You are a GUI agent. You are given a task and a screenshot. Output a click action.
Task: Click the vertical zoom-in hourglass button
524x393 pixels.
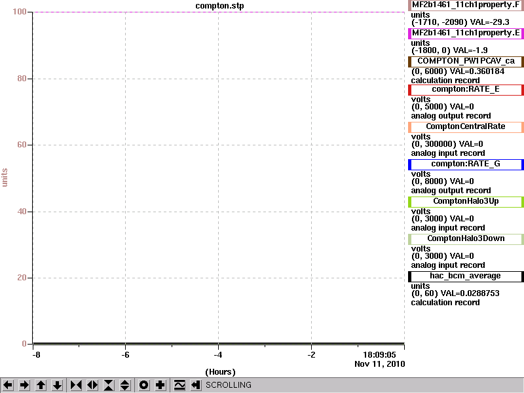[x=109, y=385]
